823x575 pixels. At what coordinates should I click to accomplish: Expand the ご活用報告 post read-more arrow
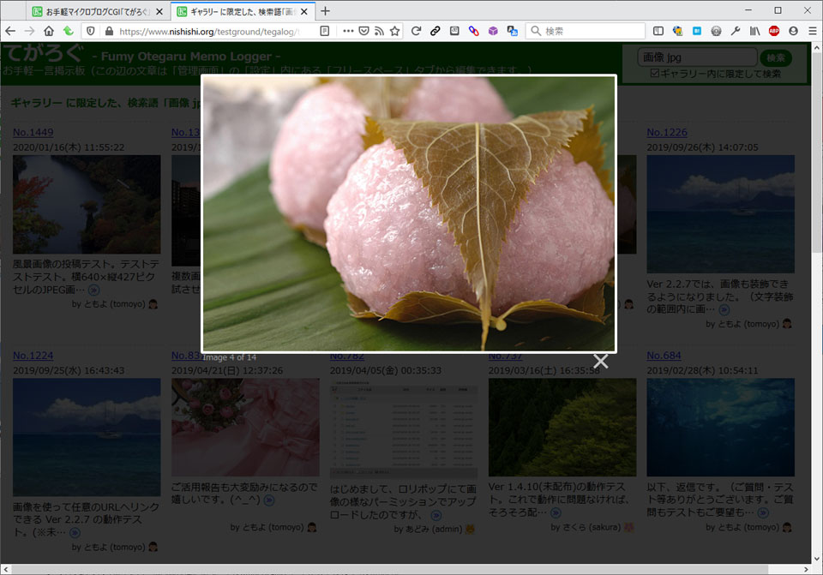268,500
